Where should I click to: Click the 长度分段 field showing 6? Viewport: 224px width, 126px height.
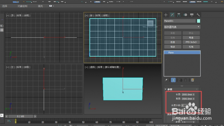pyautogui.click(x=187, y=105)
